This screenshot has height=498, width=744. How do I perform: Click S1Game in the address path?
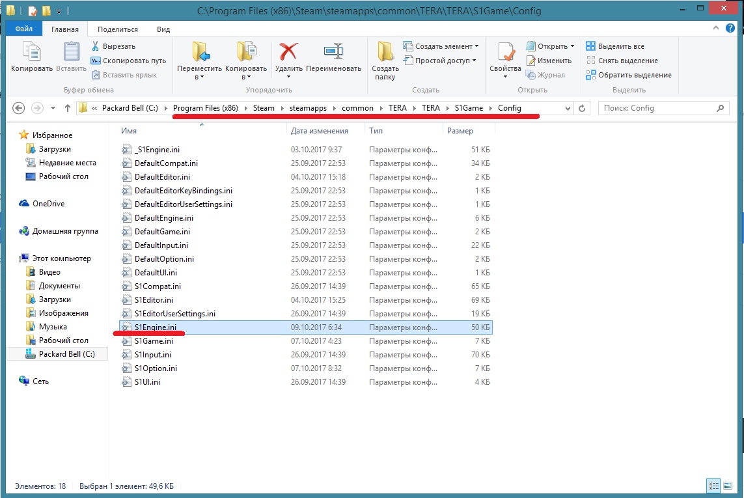pos(469,108)
